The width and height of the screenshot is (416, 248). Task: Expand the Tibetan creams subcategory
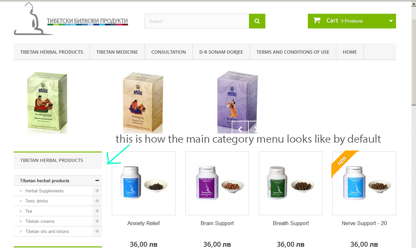(x=97, y=221)
